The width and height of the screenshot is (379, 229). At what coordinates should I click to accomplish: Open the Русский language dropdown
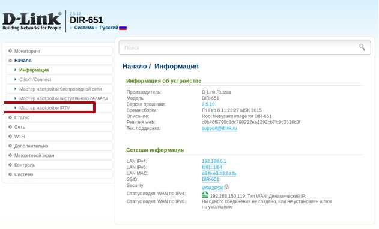(x=109, y=28)
